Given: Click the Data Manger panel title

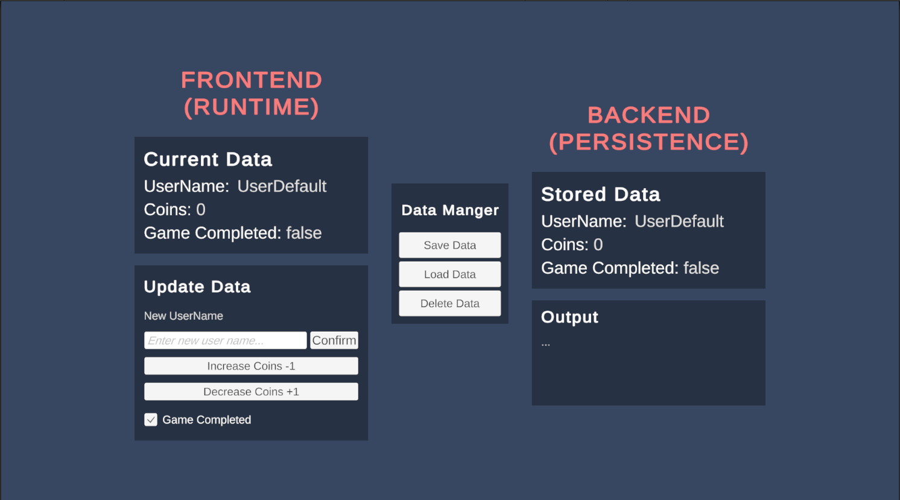Looking at the screenshot, I should click(x=450, y=210).
